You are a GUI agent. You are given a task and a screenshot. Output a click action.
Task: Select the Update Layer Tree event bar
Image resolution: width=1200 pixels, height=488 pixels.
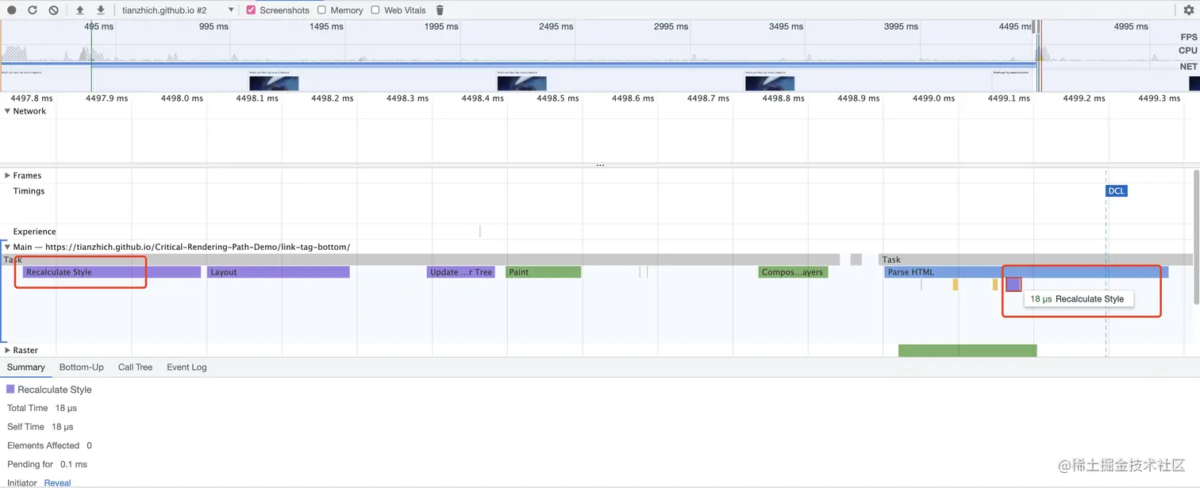click(x=461, y=272)
